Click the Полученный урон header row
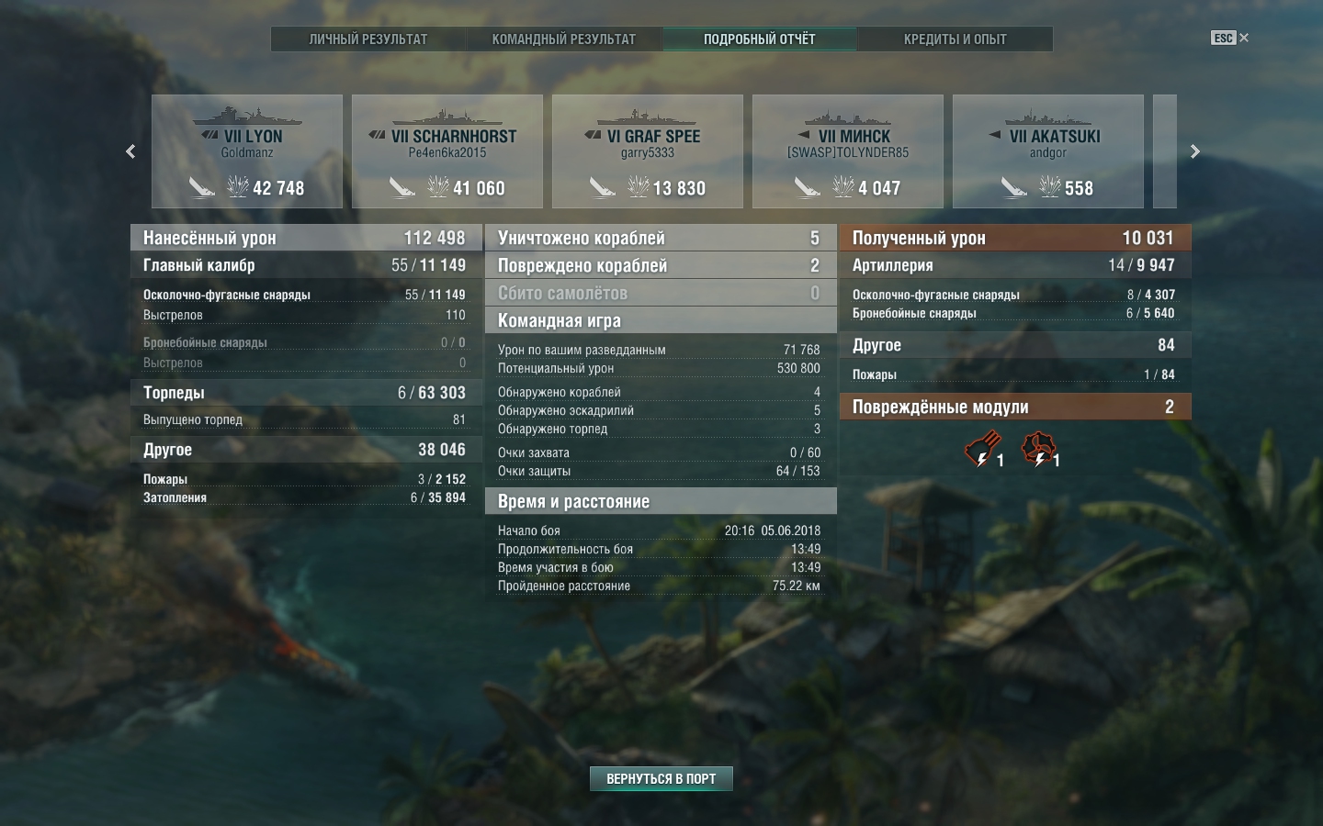This screenshot has width=1323, height=826. [1015, 238]
